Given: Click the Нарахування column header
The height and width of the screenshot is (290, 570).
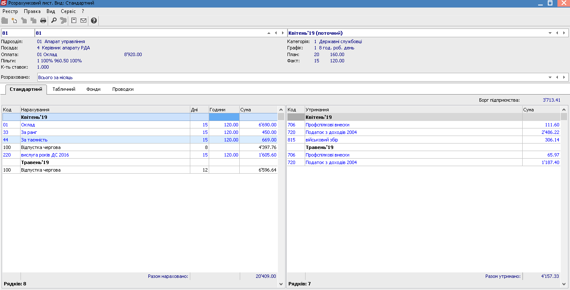Looking at the screenshot, I should pos(105,110).
